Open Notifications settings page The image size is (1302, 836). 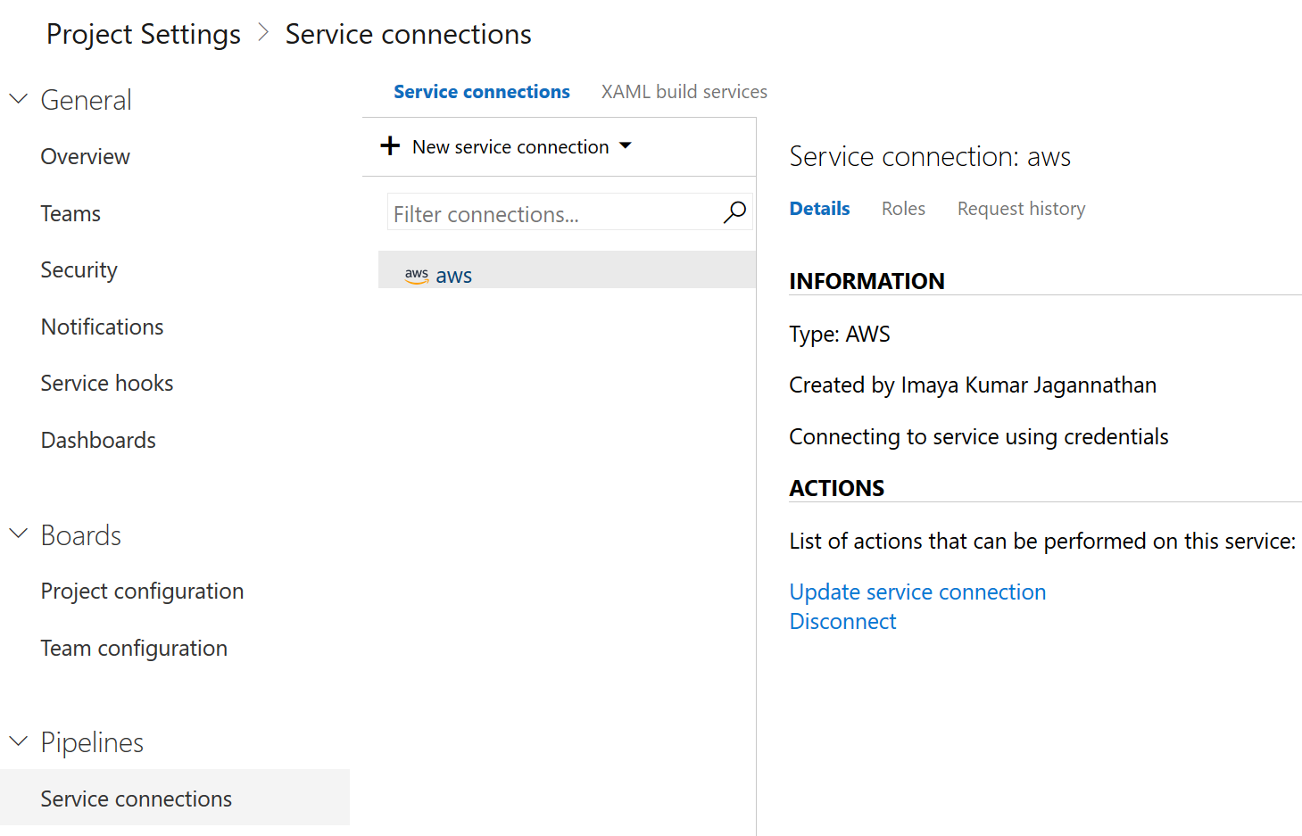103,327
